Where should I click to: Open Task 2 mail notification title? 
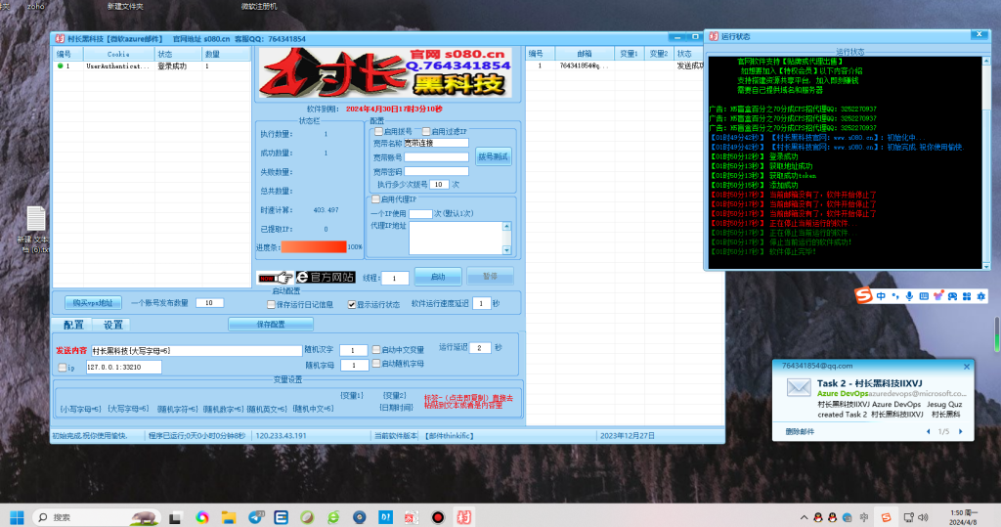pyautogui.click(x=869, y=383)
